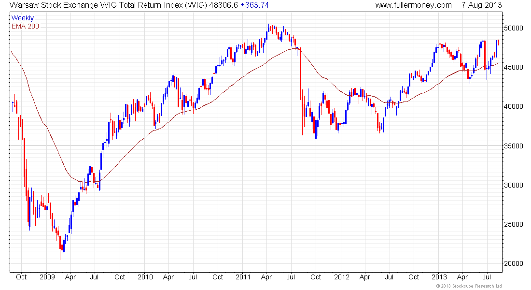Click the 50000 y-axis label
The height and width of the screenshot is (290, 531).
[x=514, y=28]
